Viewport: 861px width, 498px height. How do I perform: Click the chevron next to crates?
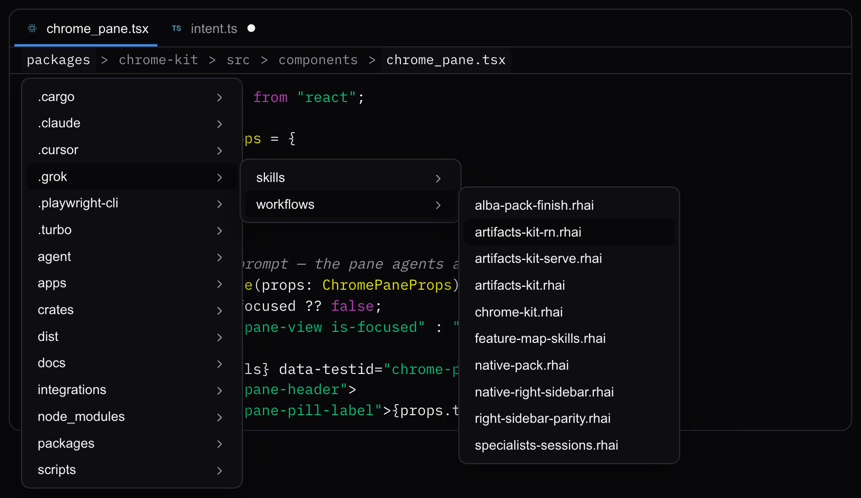tap(220, 311)
